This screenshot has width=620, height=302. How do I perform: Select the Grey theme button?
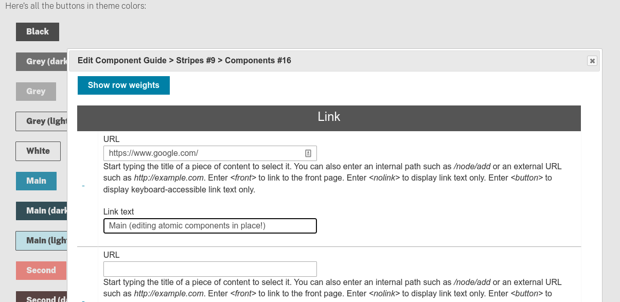pyautogui.click(x=36, y=91)
